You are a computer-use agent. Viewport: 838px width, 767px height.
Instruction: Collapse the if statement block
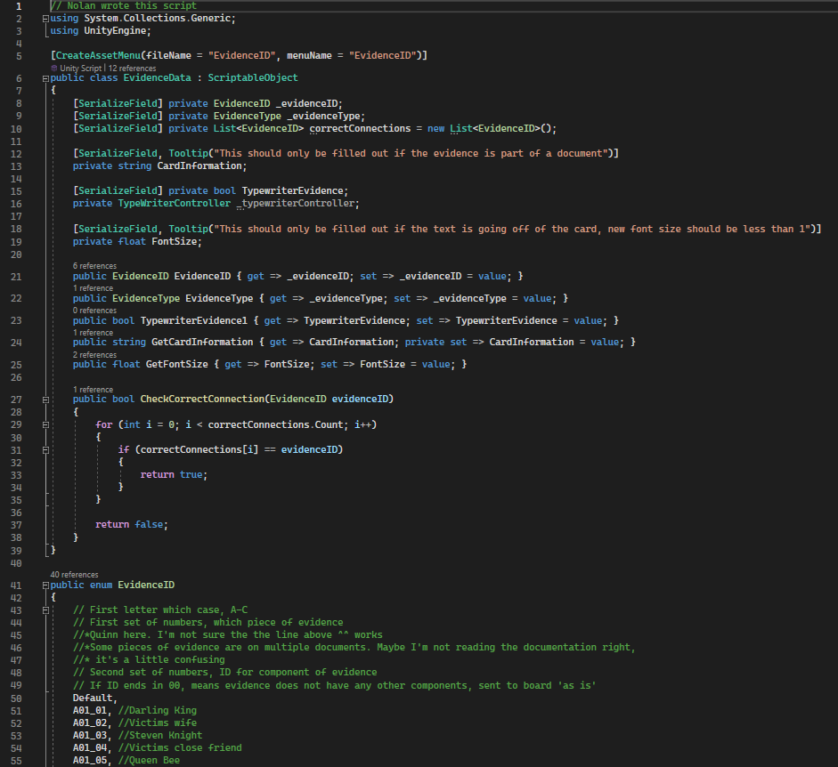[45, 450]
